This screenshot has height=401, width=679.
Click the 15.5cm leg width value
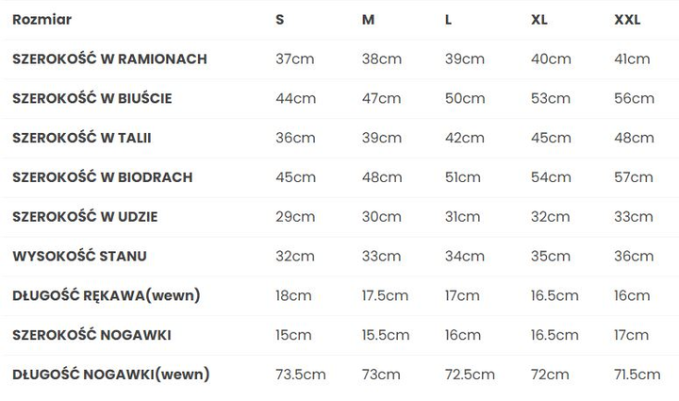[386, 335]
